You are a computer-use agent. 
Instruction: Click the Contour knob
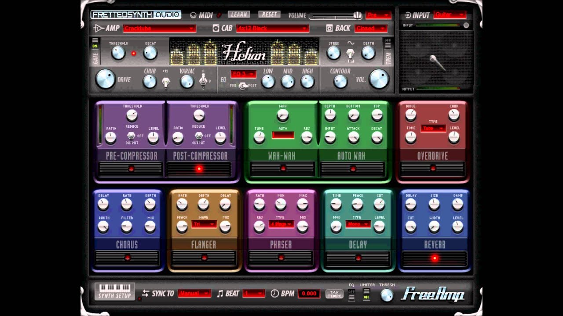[x=340, y=81]
